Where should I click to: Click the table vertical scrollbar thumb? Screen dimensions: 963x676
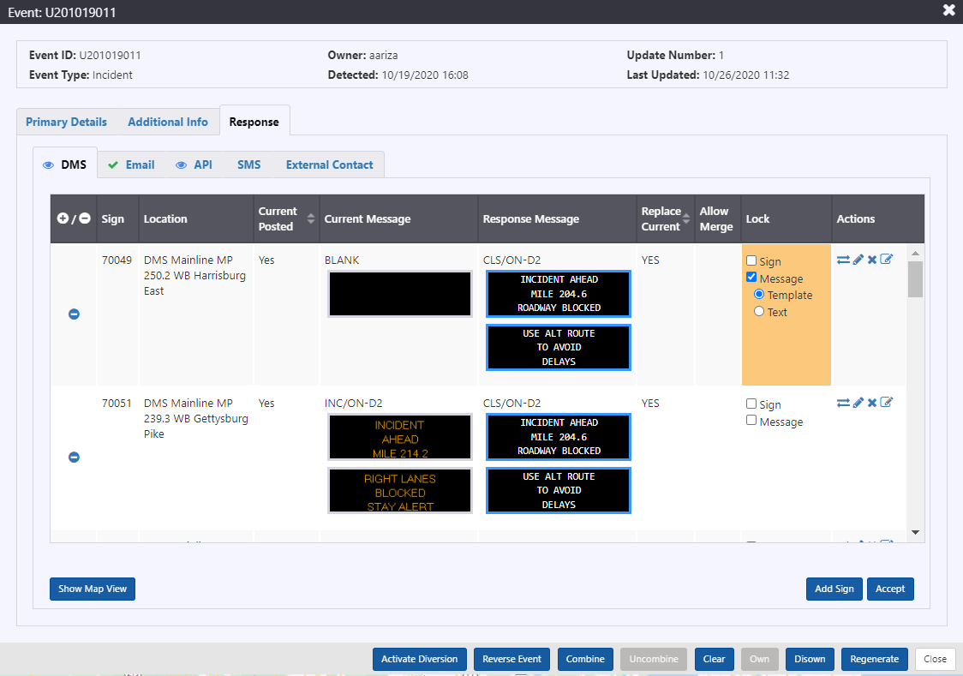pos(915,279)
